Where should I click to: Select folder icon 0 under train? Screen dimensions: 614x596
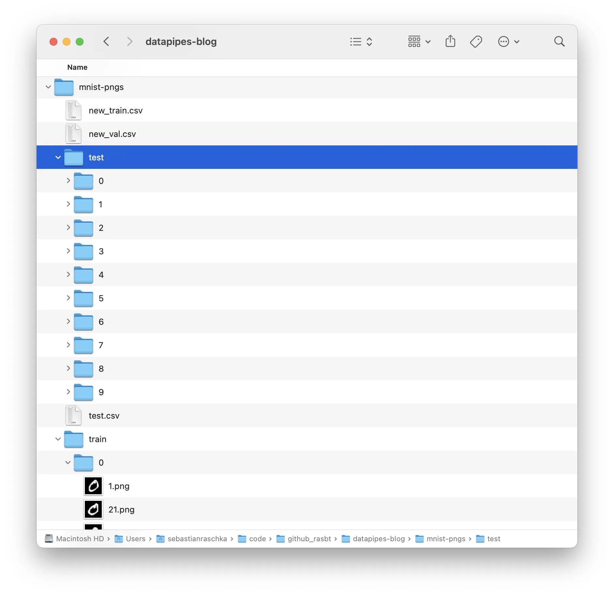point(84,463)
